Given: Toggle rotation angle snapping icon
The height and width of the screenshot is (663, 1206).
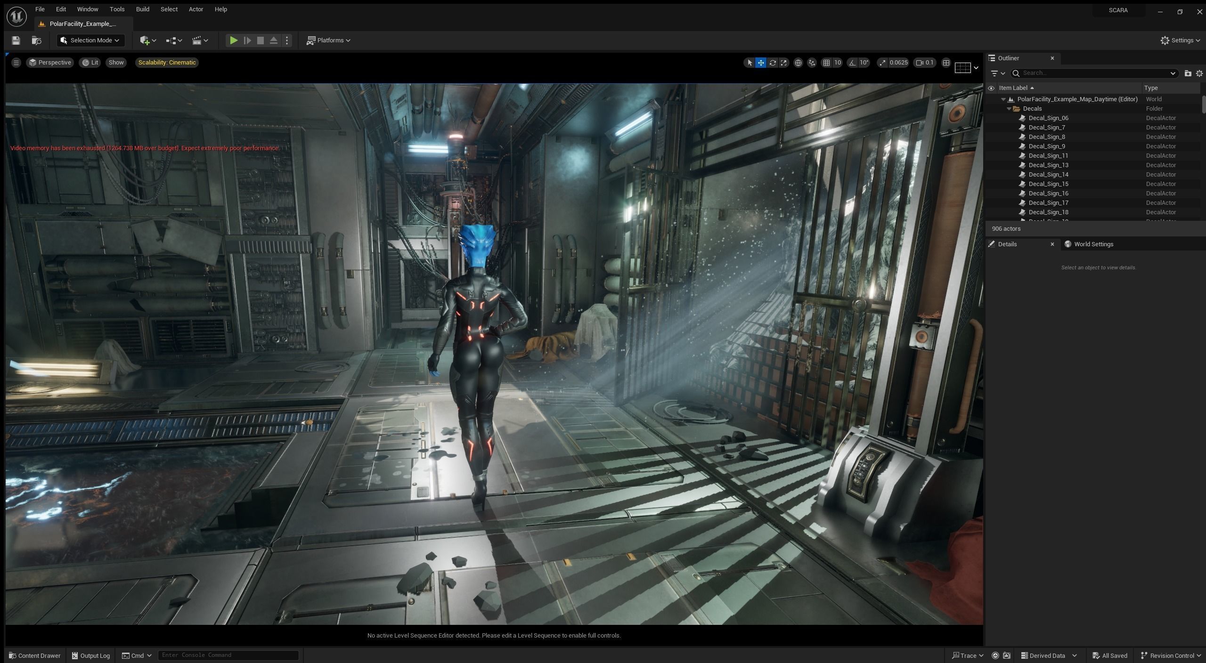Looking at the screenshot, I should point(852,63).
